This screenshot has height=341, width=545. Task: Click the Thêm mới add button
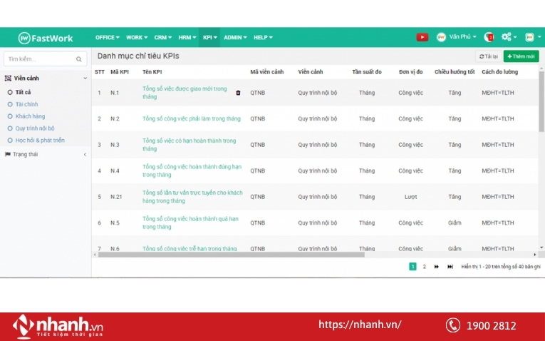tap(521, 56)
